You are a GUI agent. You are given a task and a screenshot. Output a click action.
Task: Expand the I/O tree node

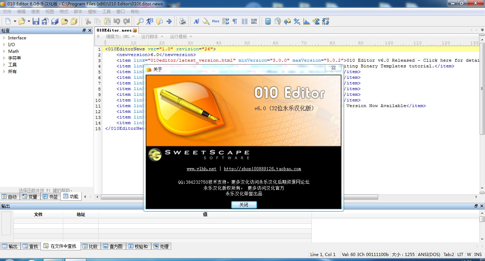point(4,44)
